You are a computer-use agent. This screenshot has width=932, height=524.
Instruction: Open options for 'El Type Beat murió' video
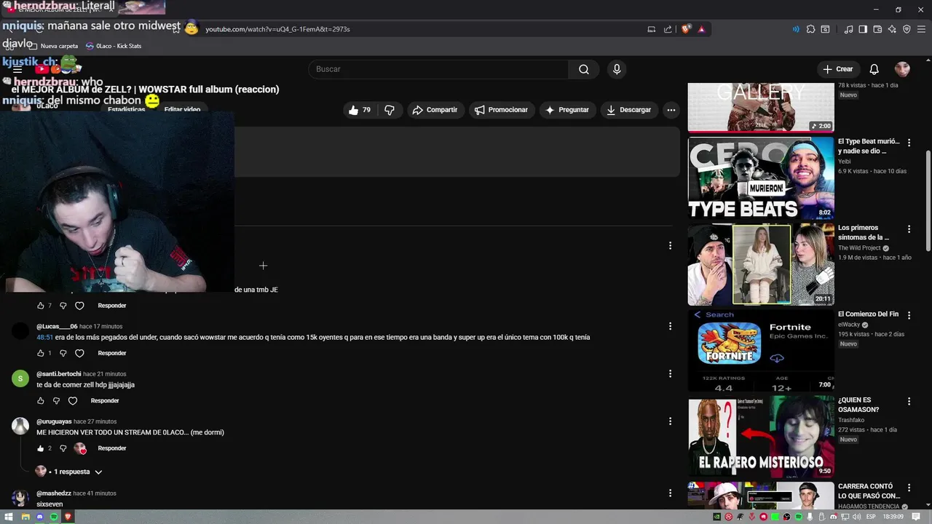tap(909, 143)
